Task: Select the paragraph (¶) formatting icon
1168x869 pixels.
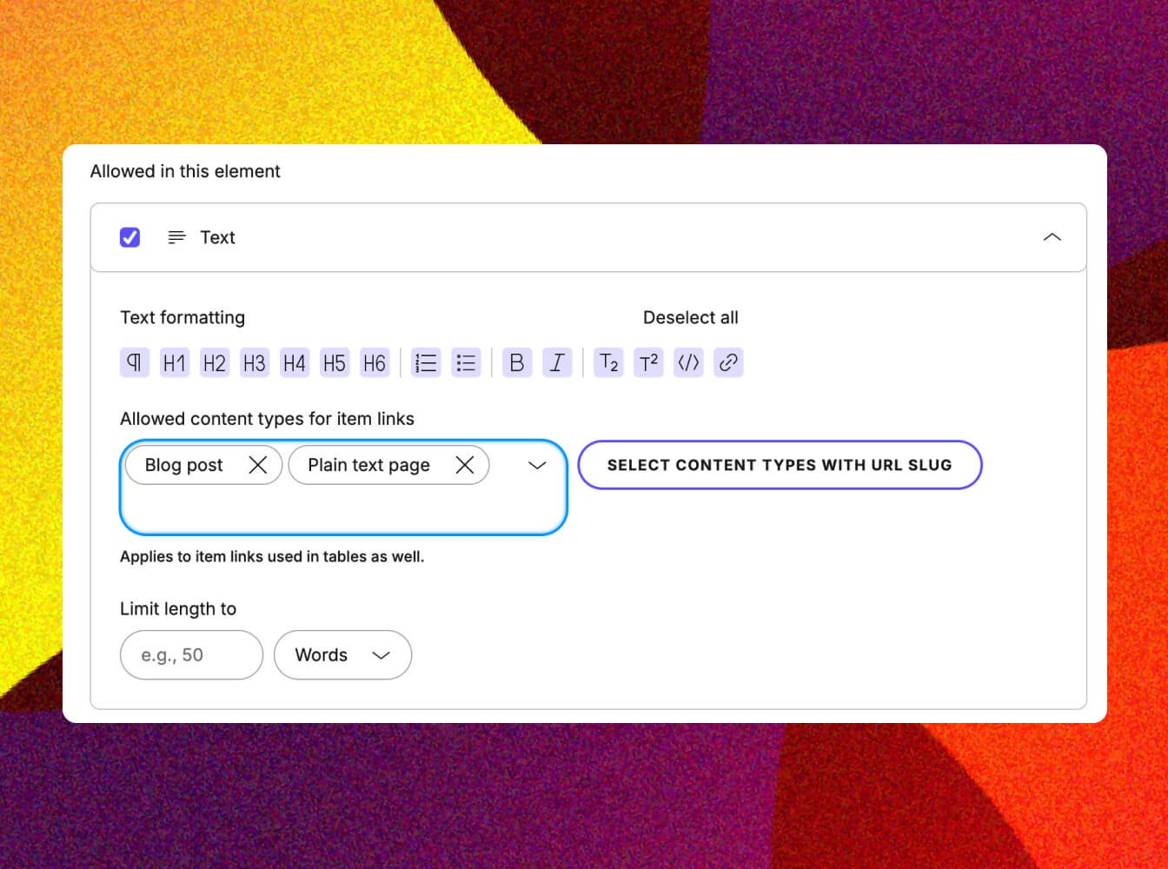Action: [x=134, y=362]
